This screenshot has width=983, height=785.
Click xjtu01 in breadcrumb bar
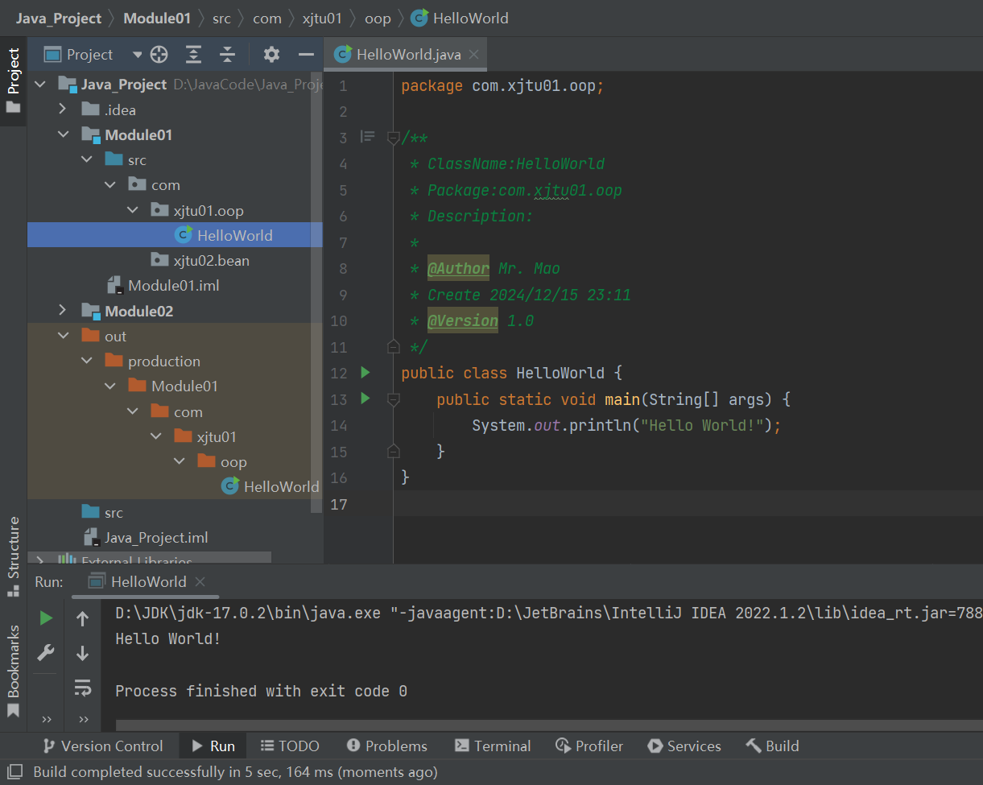point(322,18)
